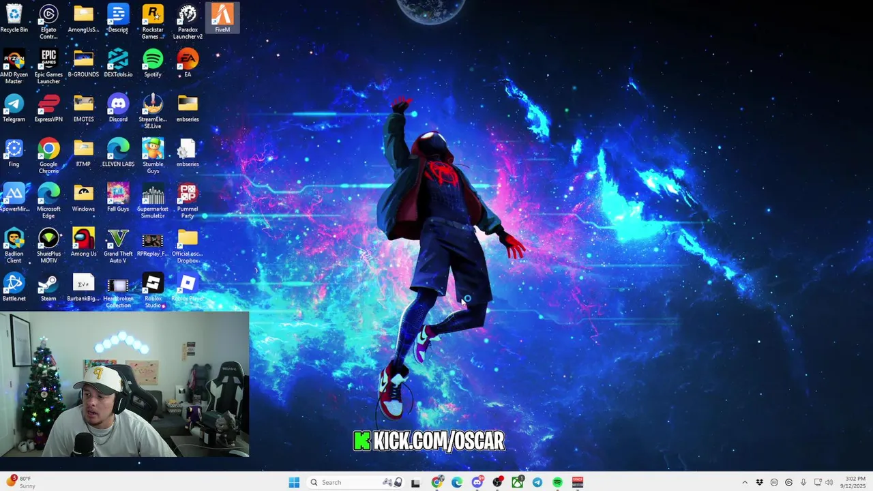The image size is (873, 491).
Task: Open Dropbox tray icon
Action: pos(759,482)
